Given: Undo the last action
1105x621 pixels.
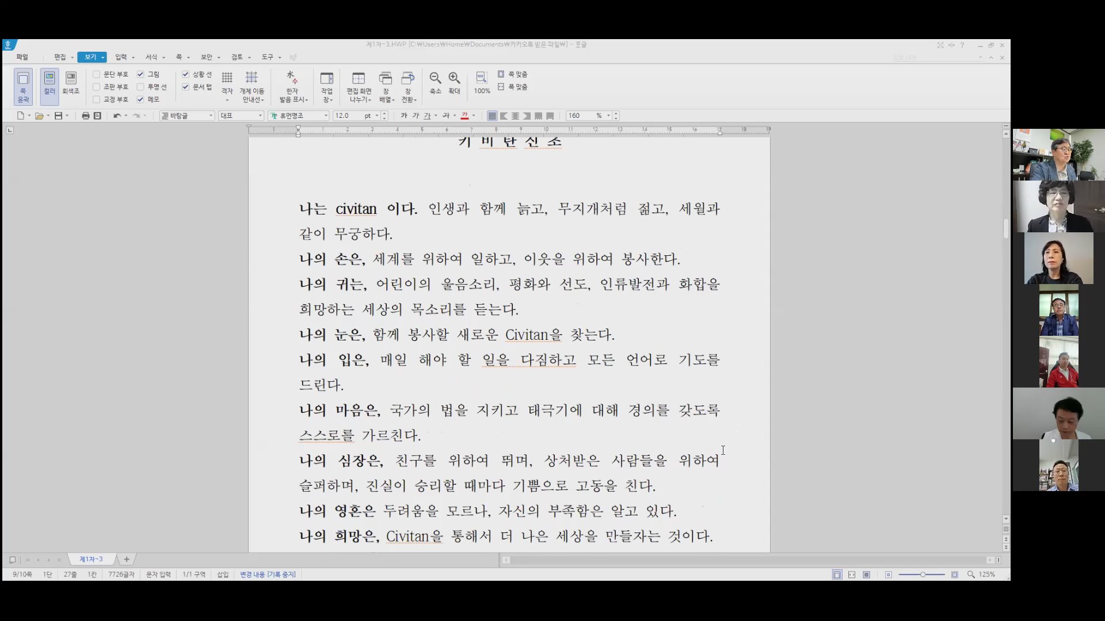Looking at the screenshot, I should 117,116.
